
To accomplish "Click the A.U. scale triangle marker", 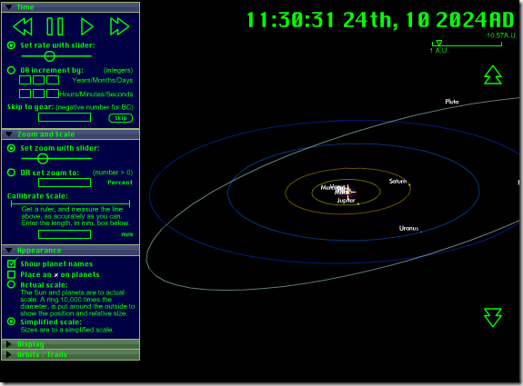I will (x=439, y=43).
